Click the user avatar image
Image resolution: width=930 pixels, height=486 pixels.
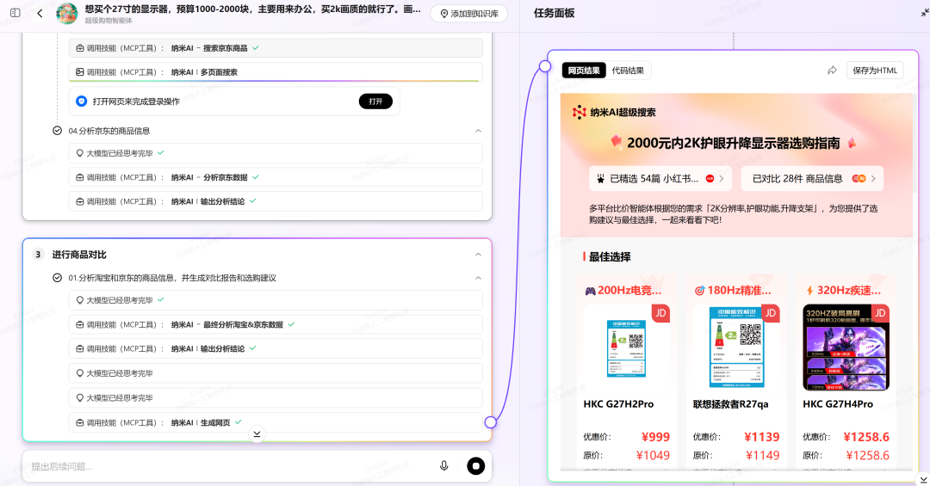click(67, 13)
